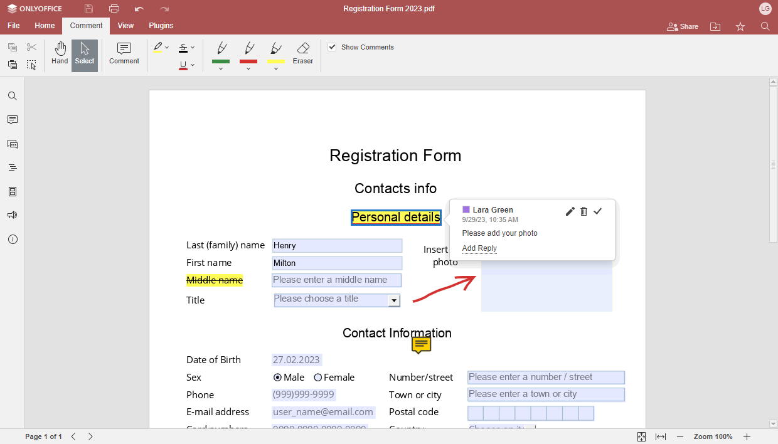Print the registration form
This screenshot has width=778, height=444.
click(114, 8)
